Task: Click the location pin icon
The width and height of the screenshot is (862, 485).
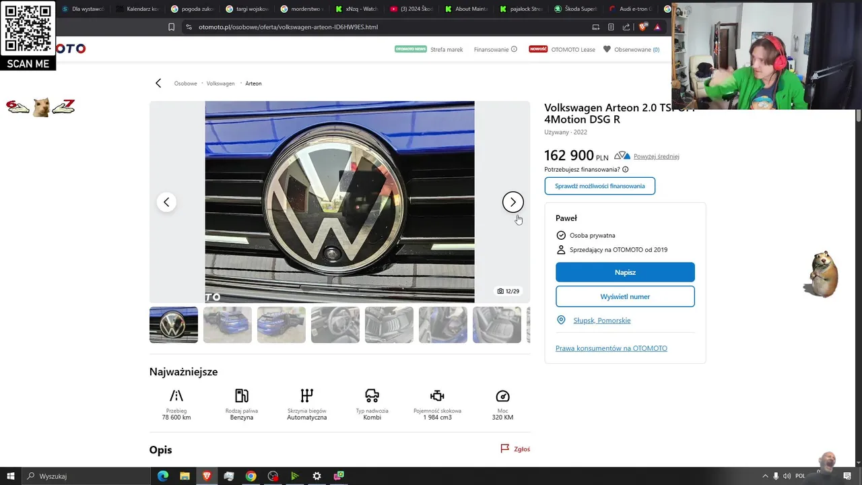Action: point(561,320)
